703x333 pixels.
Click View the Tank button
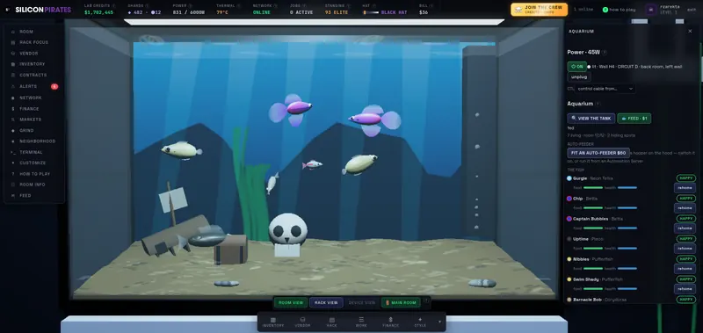pyautogui.click(x=591, y=119)
